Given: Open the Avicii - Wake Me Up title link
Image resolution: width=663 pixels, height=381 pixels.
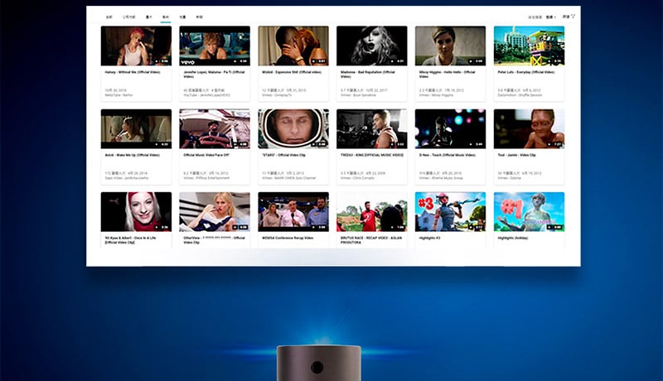Looking at the screenshot, I should point(133,155).
